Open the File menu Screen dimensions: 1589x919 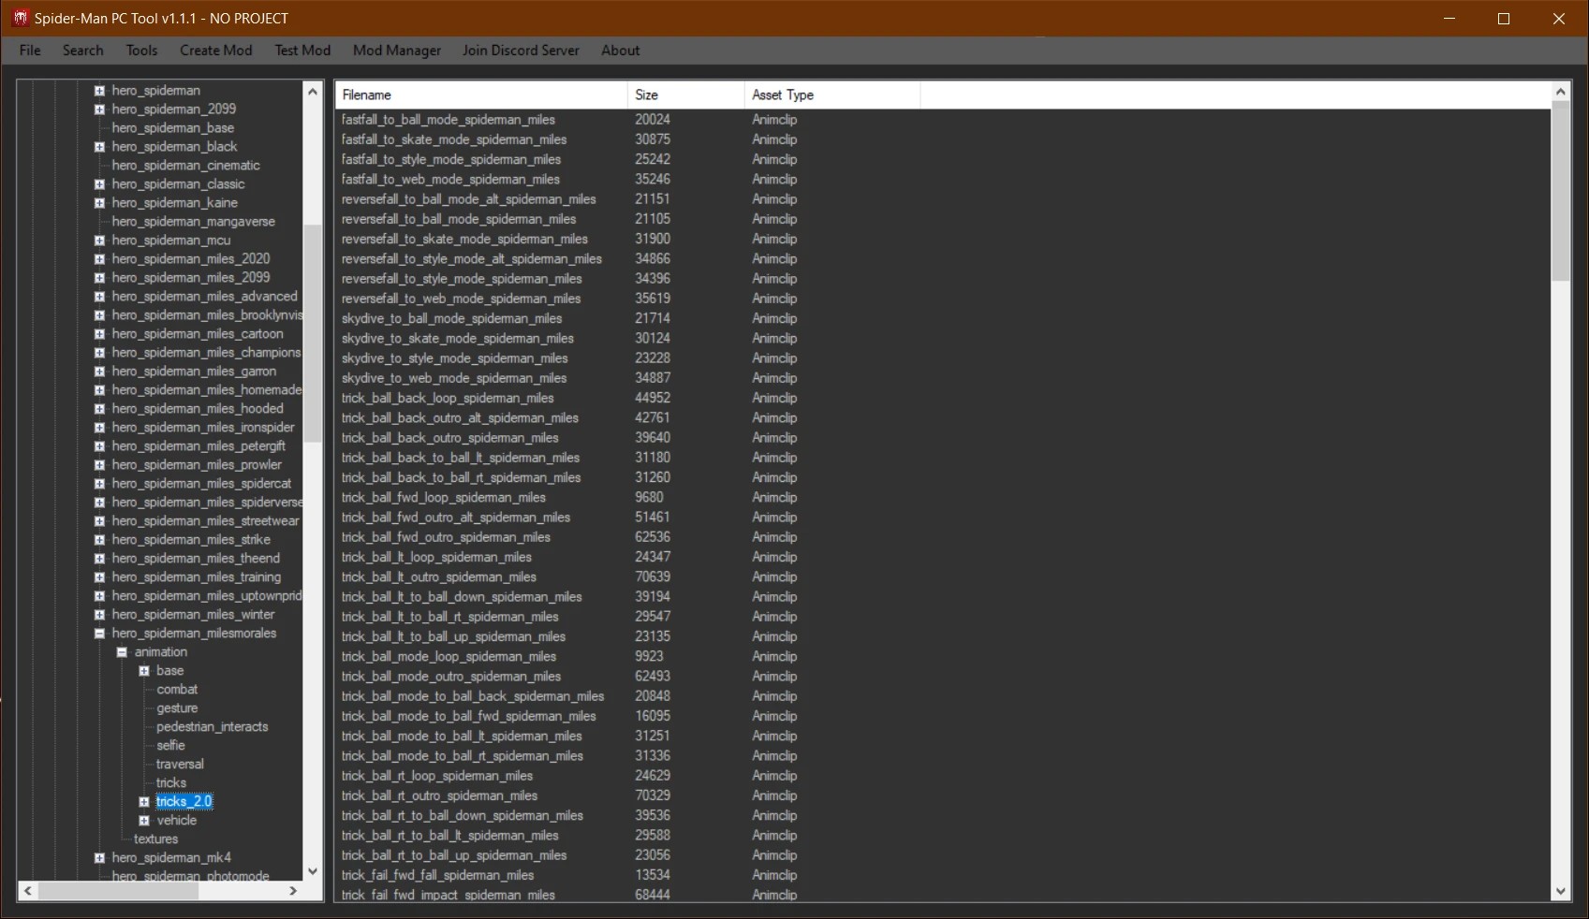(x=30, y=51)
